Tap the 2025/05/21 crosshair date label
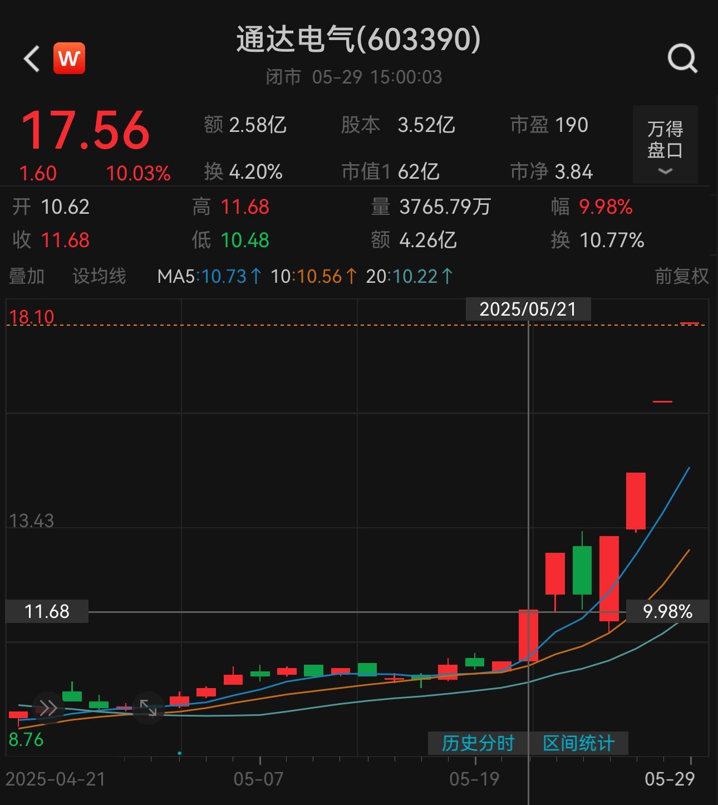718x805 pixels. [528, 309]
